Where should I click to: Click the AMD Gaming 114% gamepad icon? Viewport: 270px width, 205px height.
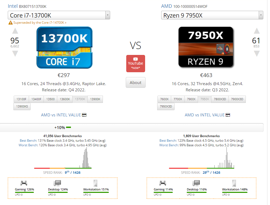point(163,183)
